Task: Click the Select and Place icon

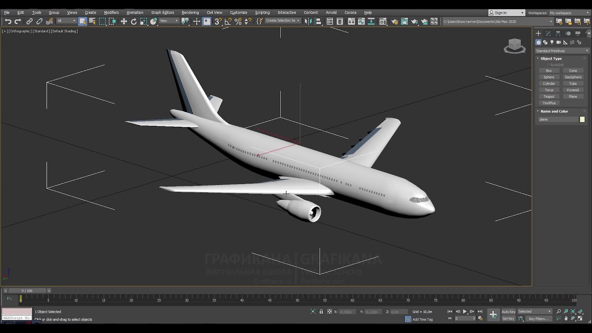Action: (x=154, y=21)
